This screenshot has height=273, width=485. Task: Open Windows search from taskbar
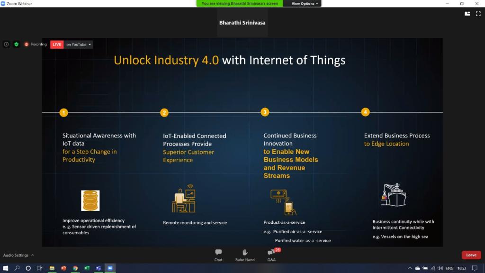17,268
